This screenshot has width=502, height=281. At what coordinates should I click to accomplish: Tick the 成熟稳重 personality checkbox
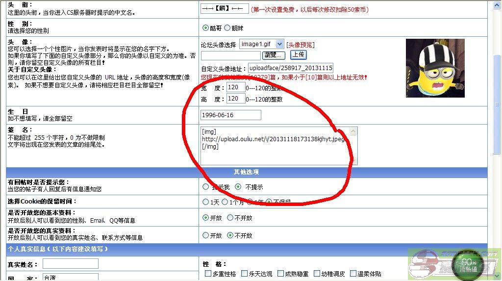[x=280, y=274]
